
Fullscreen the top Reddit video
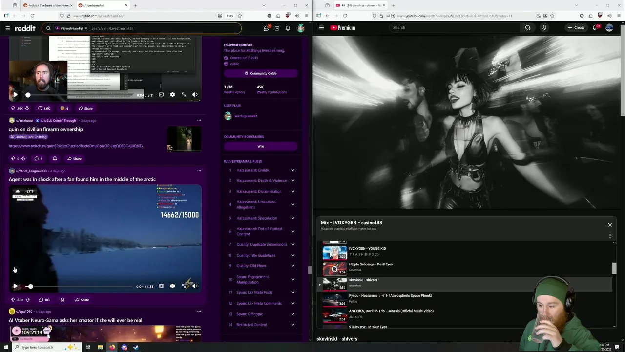(184, 95)
